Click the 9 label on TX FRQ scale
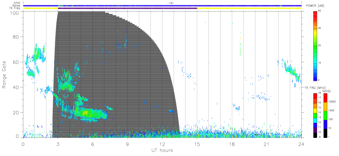 pos(319,137)
